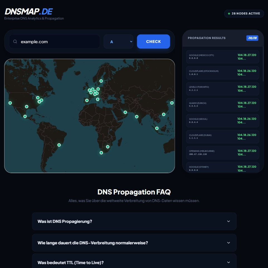268x268 pixels.
Task: Select the node marker over Brazil
Action: pyautogui.click(x=59, y=145)
